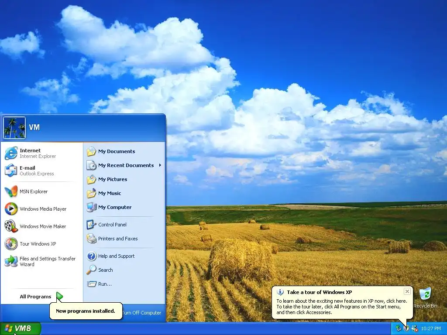Open Printers and Faxes
This screenshot has width=447, height=335.
pyautogui.click(x=124, y=239)
